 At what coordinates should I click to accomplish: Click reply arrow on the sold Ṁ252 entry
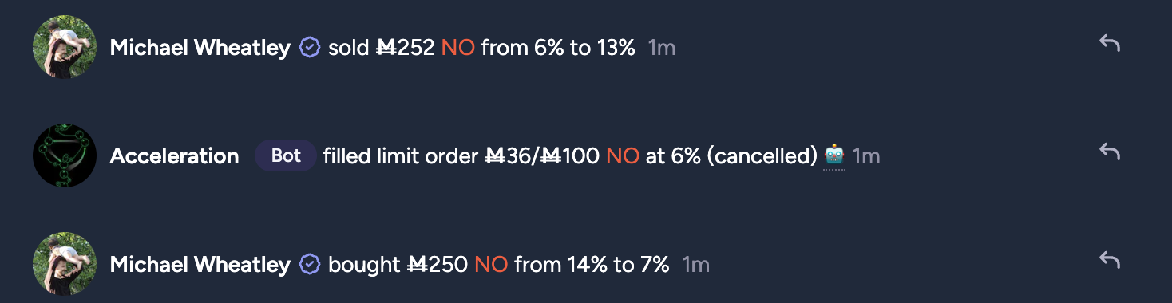point(1110,43)
